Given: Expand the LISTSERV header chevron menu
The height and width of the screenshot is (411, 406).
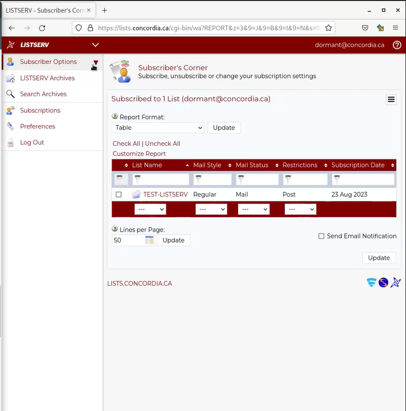Looking at the screenshot, I should (x=95, y=45).
